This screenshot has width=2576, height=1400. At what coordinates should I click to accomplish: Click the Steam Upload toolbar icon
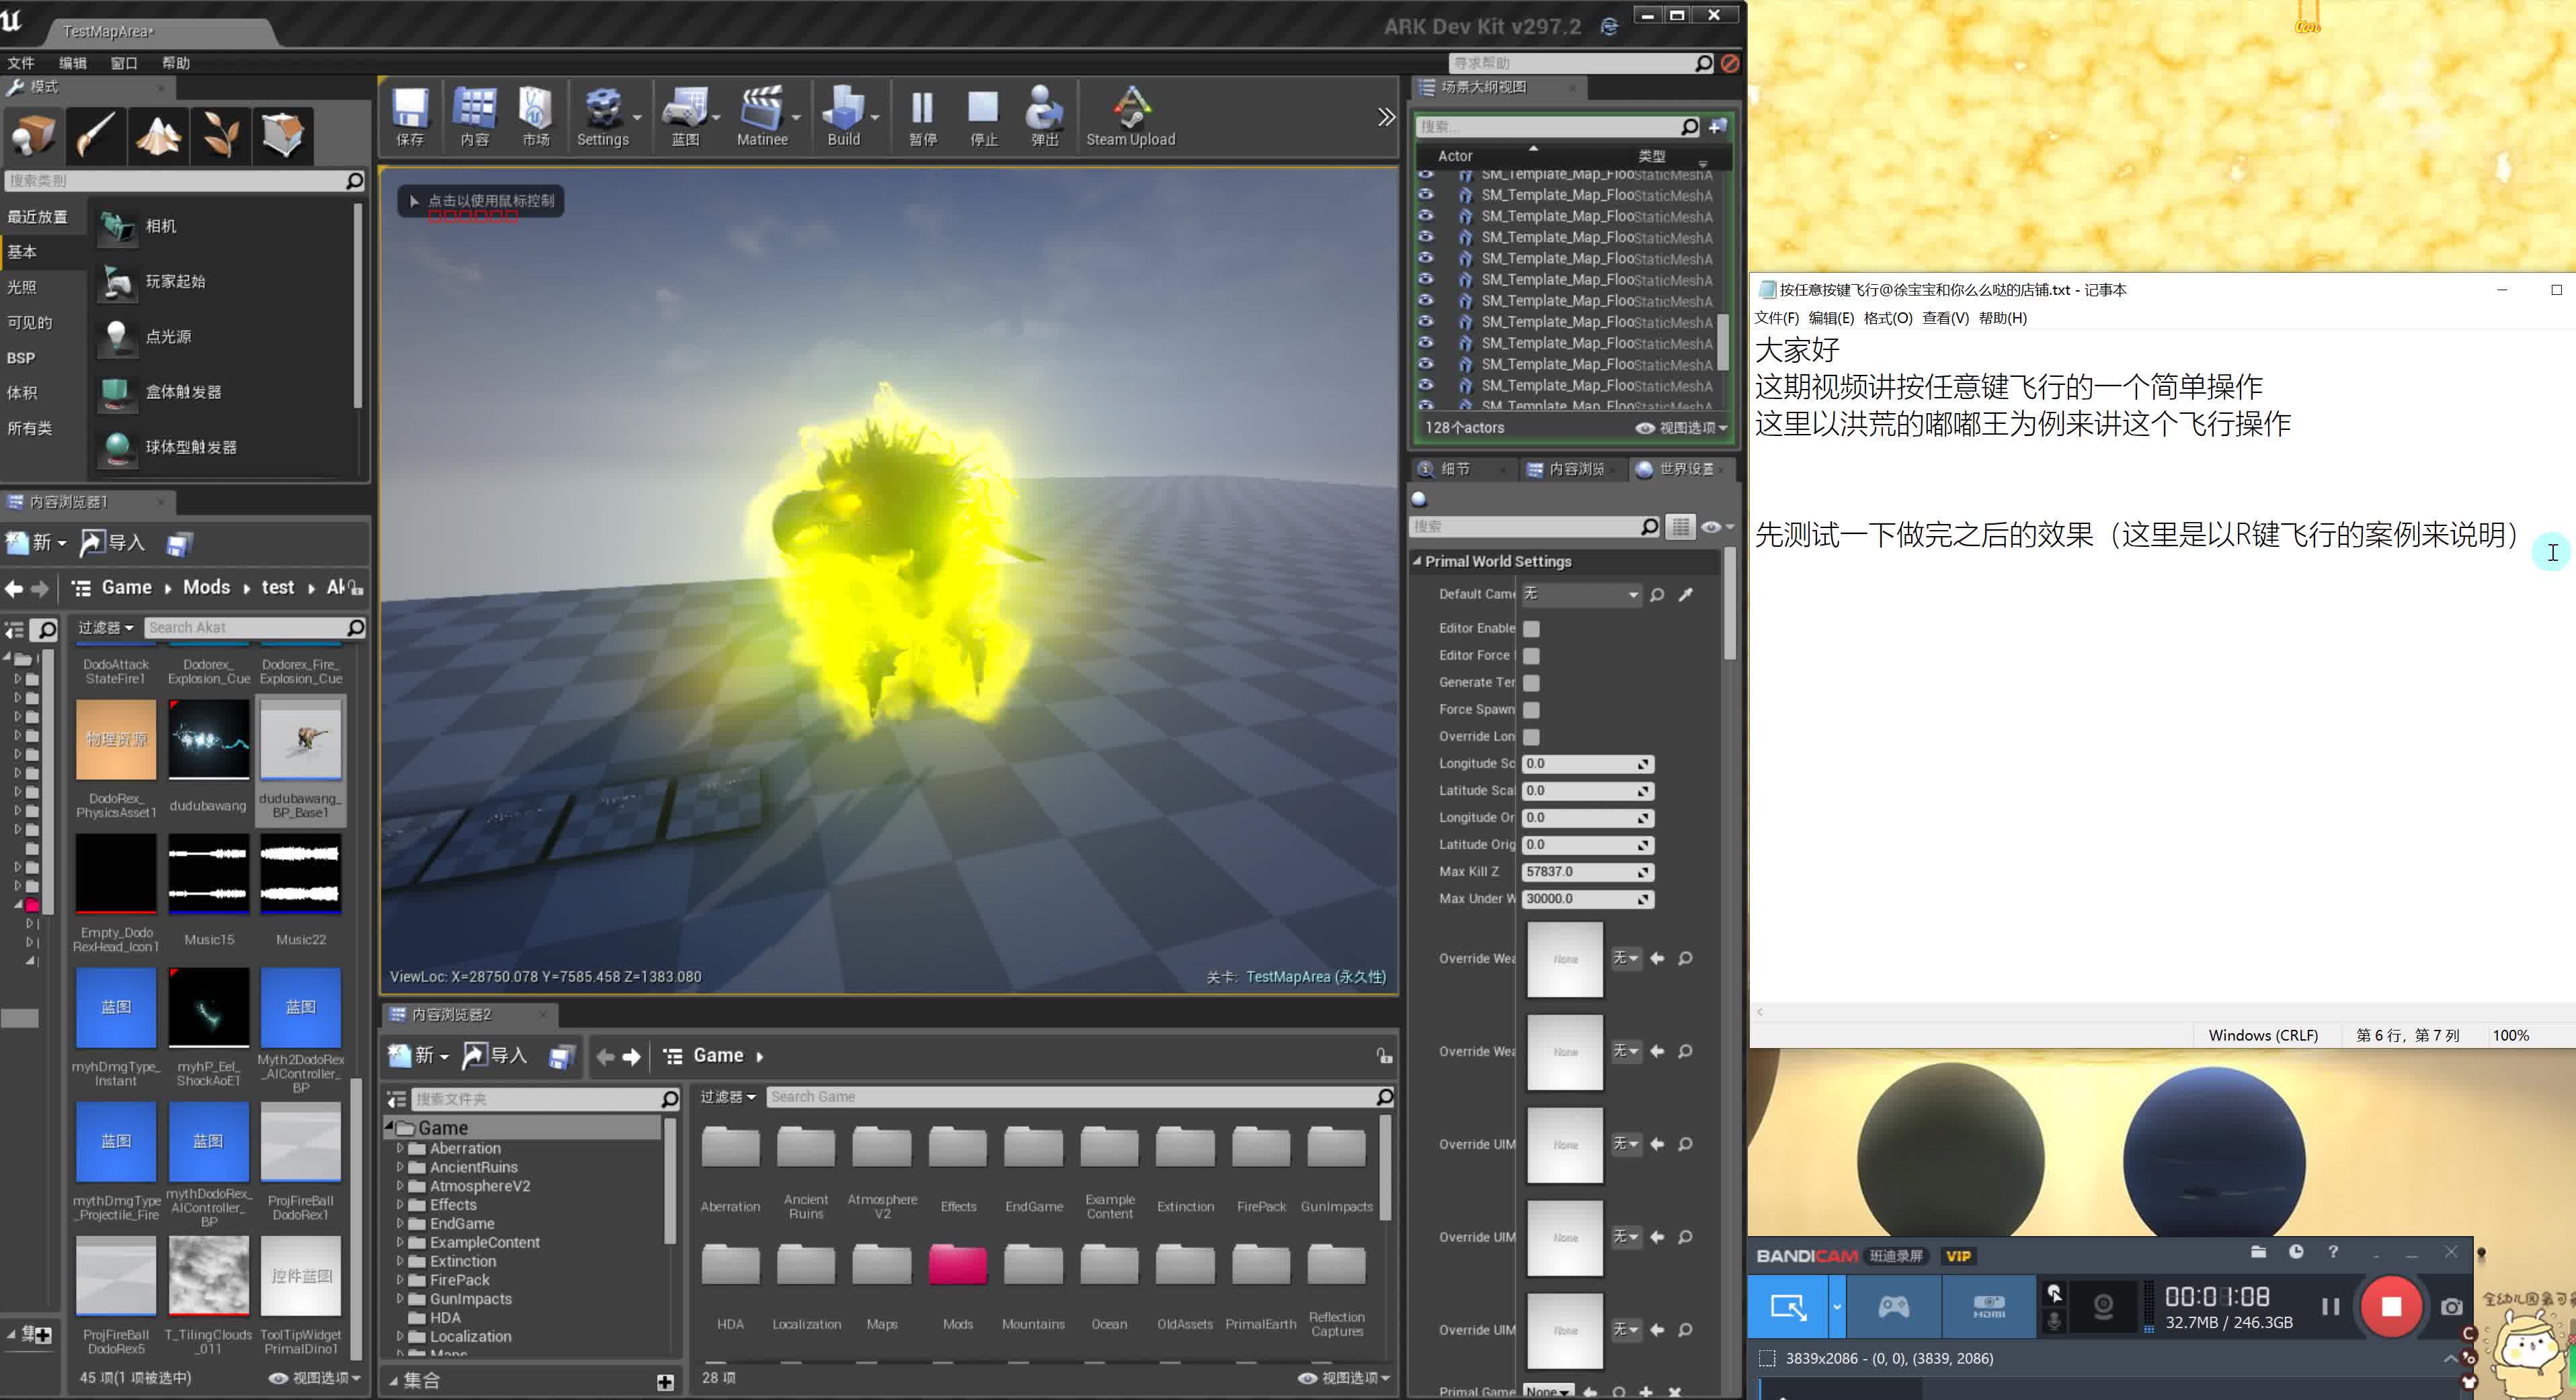click(x=1129, y=112)
